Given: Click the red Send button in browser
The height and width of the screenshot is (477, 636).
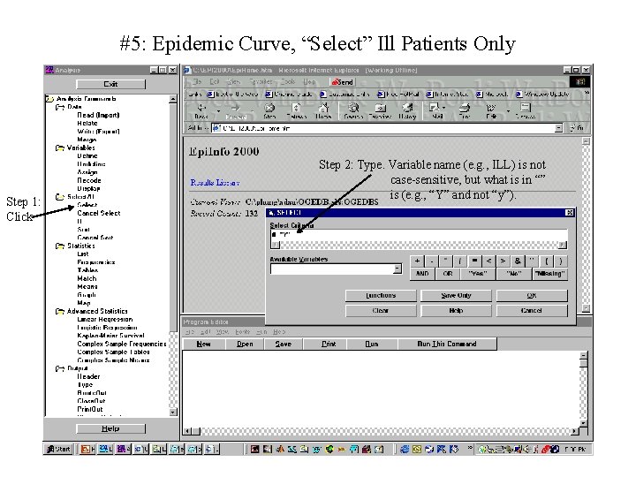Looking at the screenshot, I should pos(343,82).
